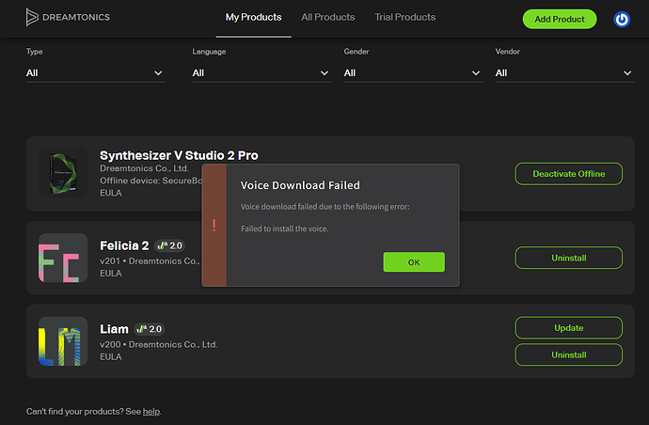The image size is (649, 425).
Task: Update the Liam voice
Action: tap(568, 328)
